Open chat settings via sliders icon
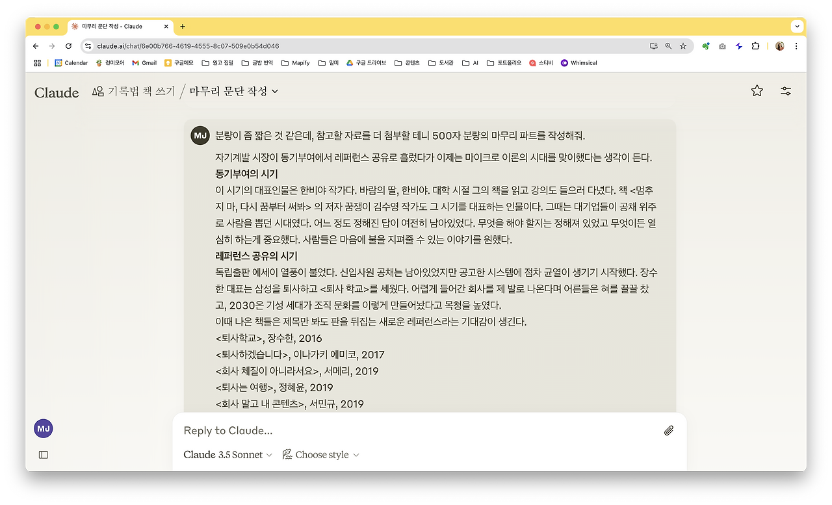This screenshot has height=505, width=832. [785, 92]
